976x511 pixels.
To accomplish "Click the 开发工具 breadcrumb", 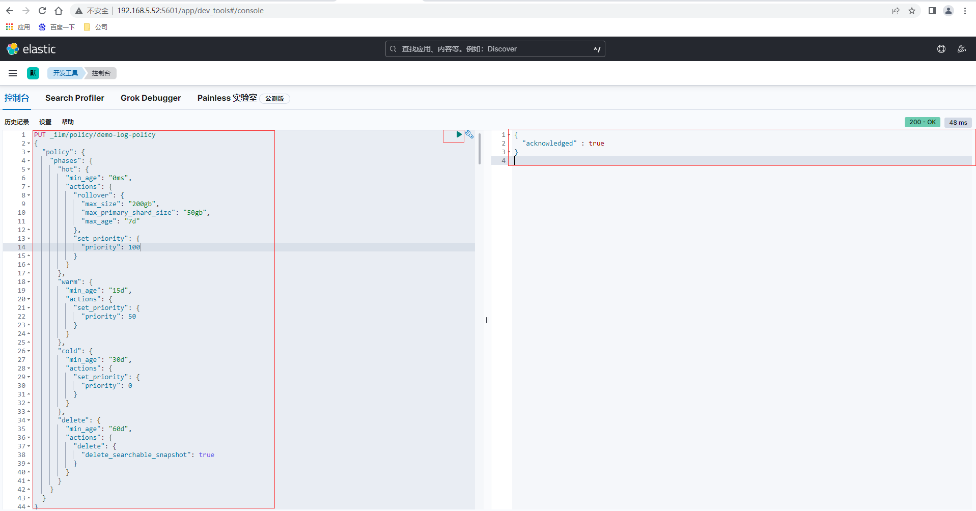I will (66, 73).
